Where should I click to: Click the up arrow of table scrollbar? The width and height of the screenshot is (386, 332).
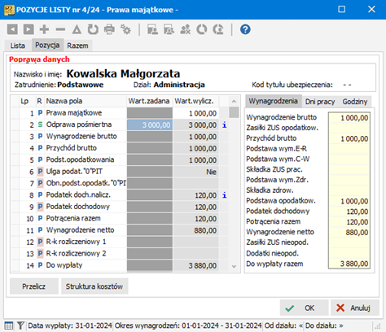coord(234,102)
